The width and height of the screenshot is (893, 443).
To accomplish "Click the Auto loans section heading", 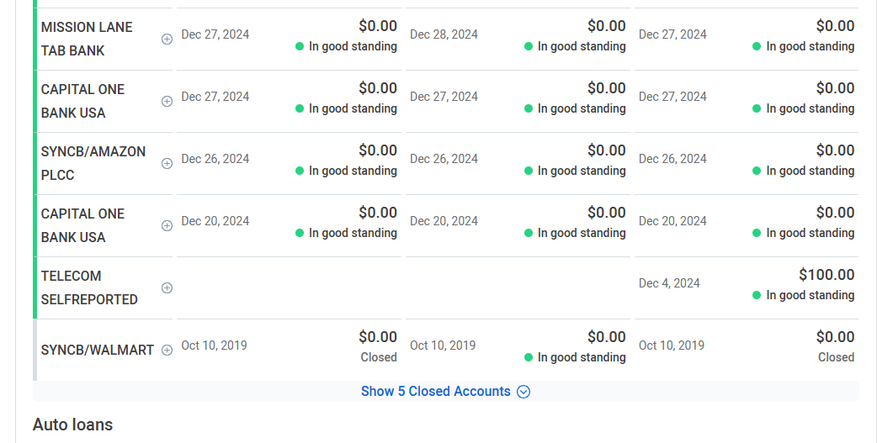I will [x=73, y=425].
